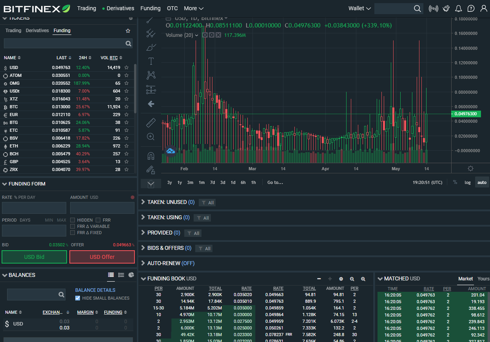
Task: Enable the HIDDEN checkbox
Action: click(x=73, y=220)
